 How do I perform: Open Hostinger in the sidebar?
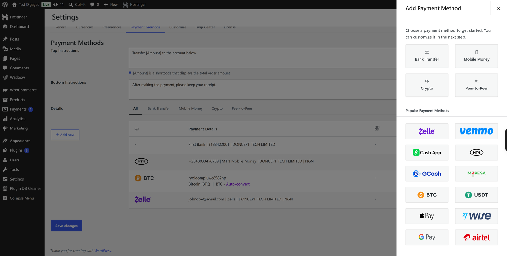coord(22,17)
